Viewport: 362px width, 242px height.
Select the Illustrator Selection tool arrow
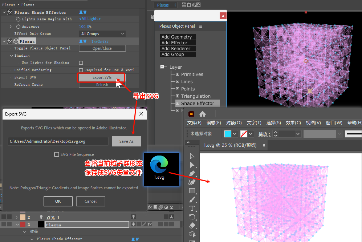pos(192,156)
